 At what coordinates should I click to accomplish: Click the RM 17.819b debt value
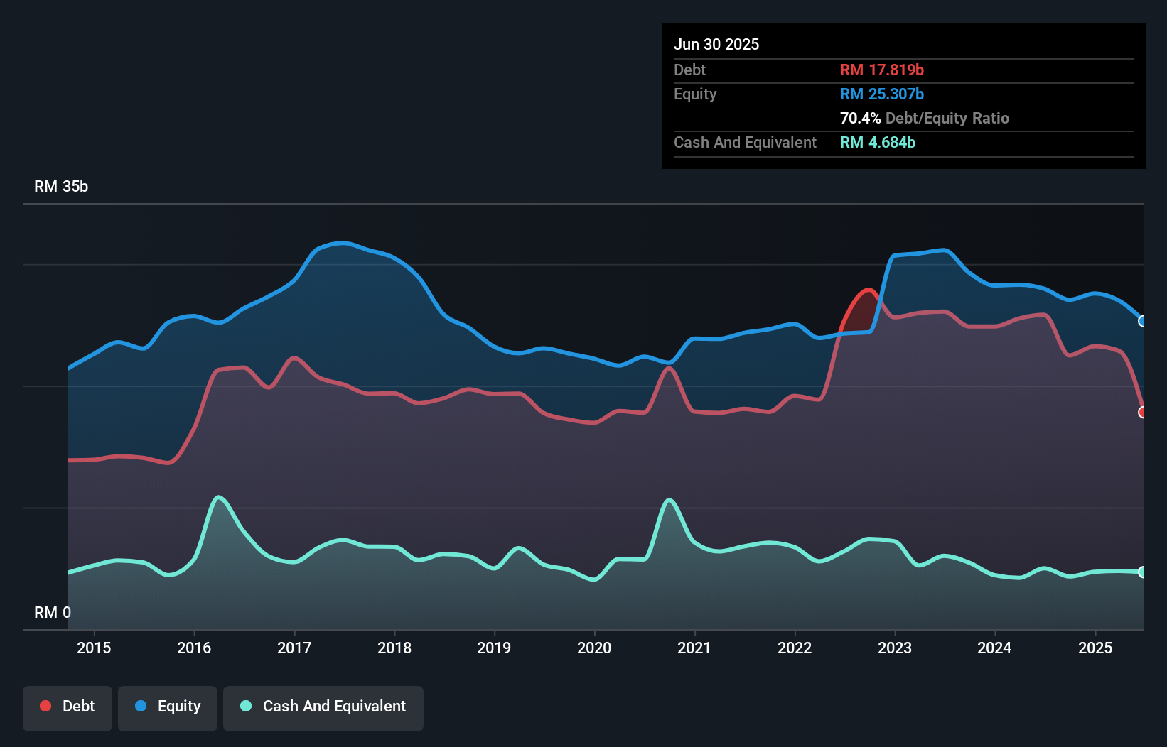coord(881,70)
